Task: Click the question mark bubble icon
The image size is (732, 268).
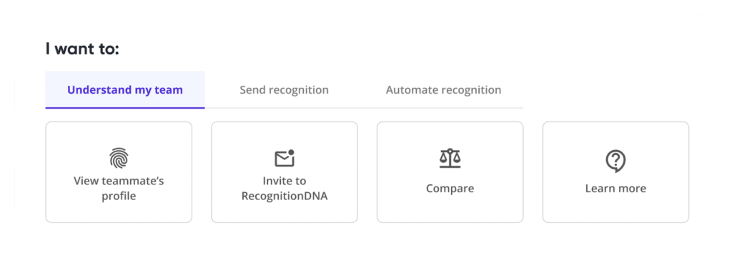Action: pos(615,161)
